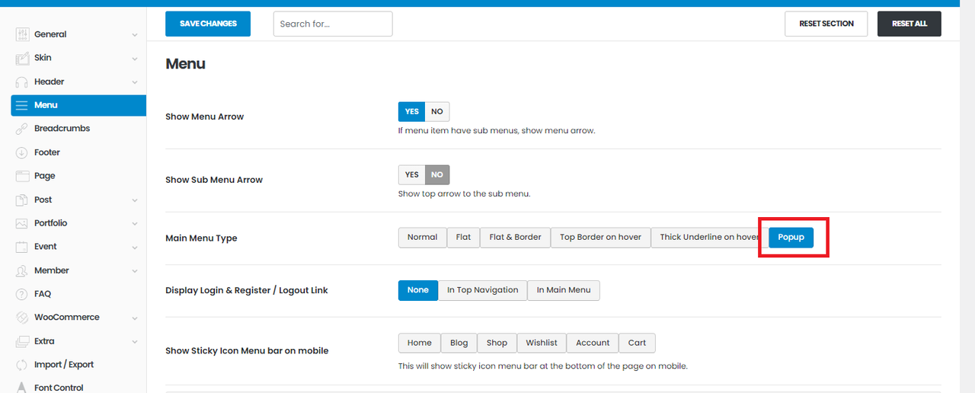Screen dimensions: 975x393
Task: Choose Top Border on hover type
Action: (x=600, y=238)
